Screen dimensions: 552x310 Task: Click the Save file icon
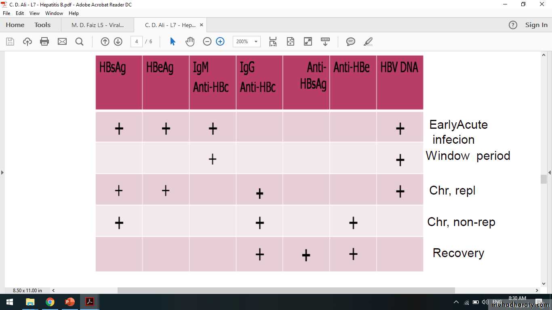click(x=10, y=42)
